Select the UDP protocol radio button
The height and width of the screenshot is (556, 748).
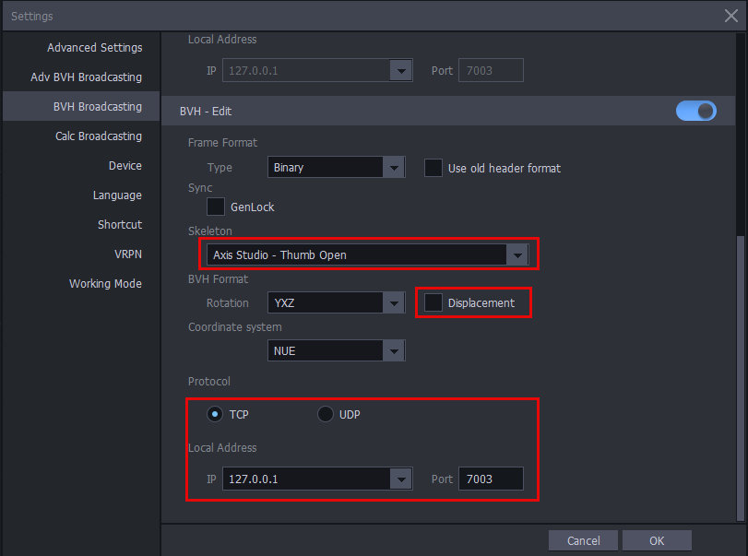click(325, 414)
